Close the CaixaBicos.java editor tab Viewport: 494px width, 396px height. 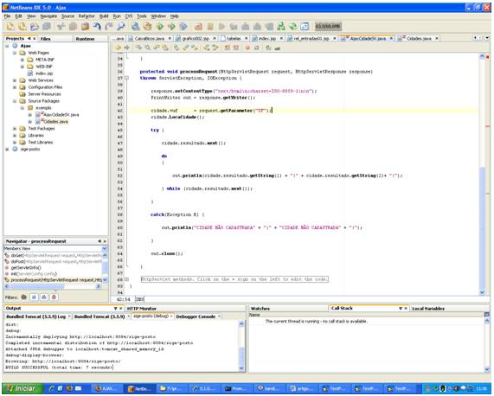170,38
